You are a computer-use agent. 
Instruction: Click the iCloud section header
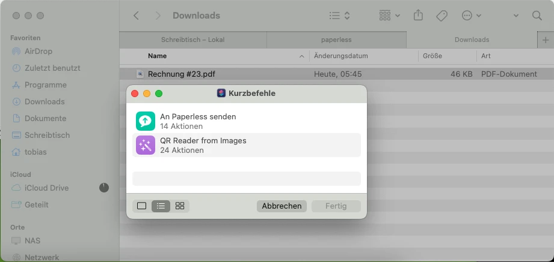point(20,174)
